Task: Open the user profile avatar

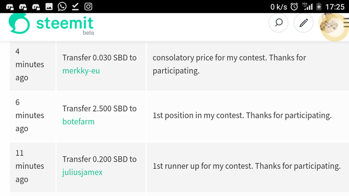Action: tap(329, 24)
